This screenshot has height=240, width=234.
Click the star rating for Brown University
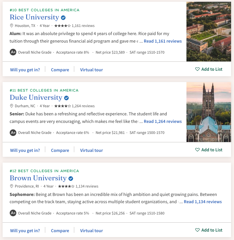point(66,186)
